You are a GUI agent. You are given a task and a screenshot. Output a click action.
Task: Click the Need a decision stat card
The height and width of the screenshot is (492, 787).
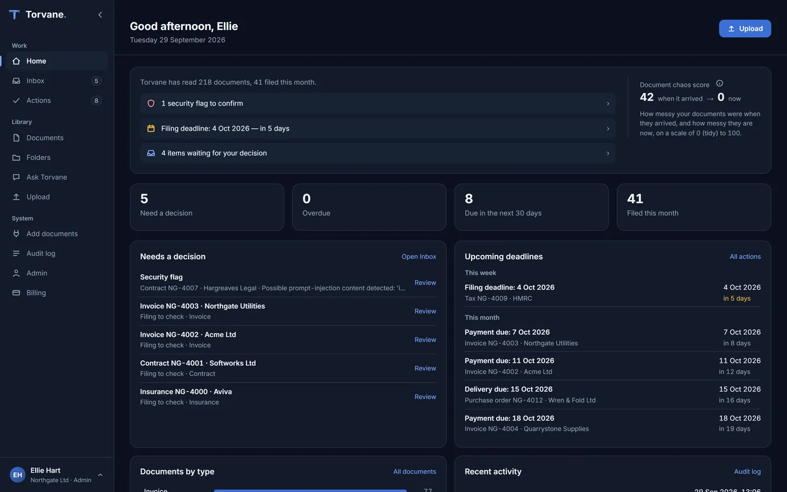(x=207, y=207)
